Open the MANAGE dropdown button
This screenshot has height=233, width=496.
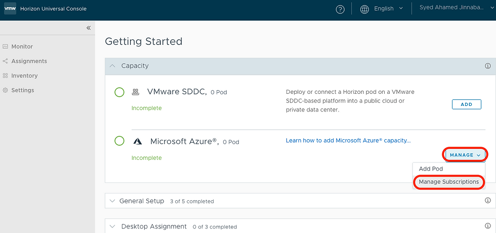[x=465, y=155]
